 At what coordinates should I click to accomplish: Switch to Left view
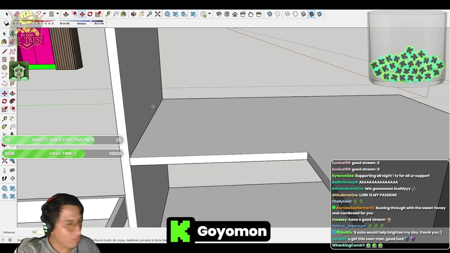tap(259, 14)
